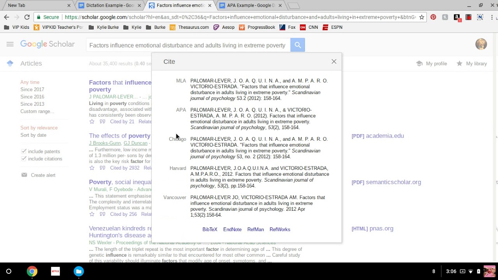The height and width of the screenshot is (280, 498).
Task: Select Sort by date
Action: coord(33,135)
